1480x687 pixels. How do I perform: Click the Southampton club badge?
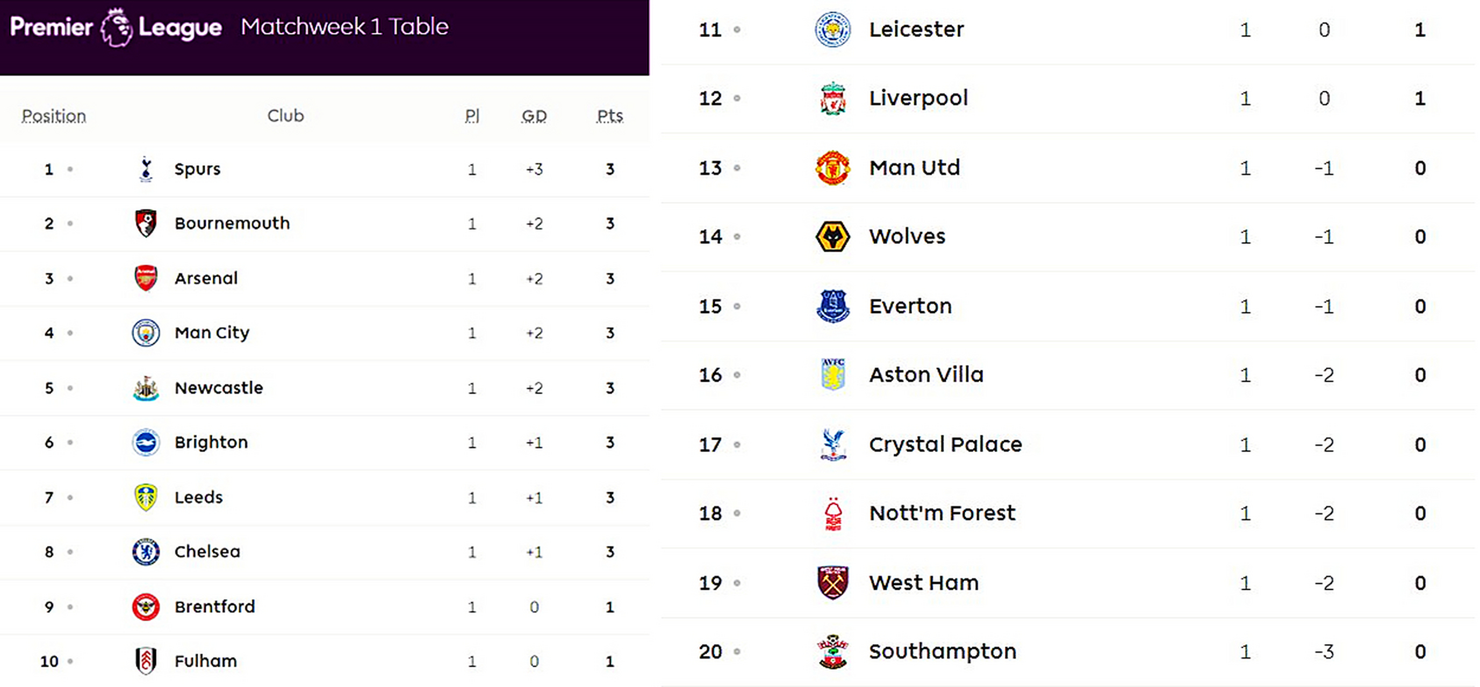[x=832, y=652]
